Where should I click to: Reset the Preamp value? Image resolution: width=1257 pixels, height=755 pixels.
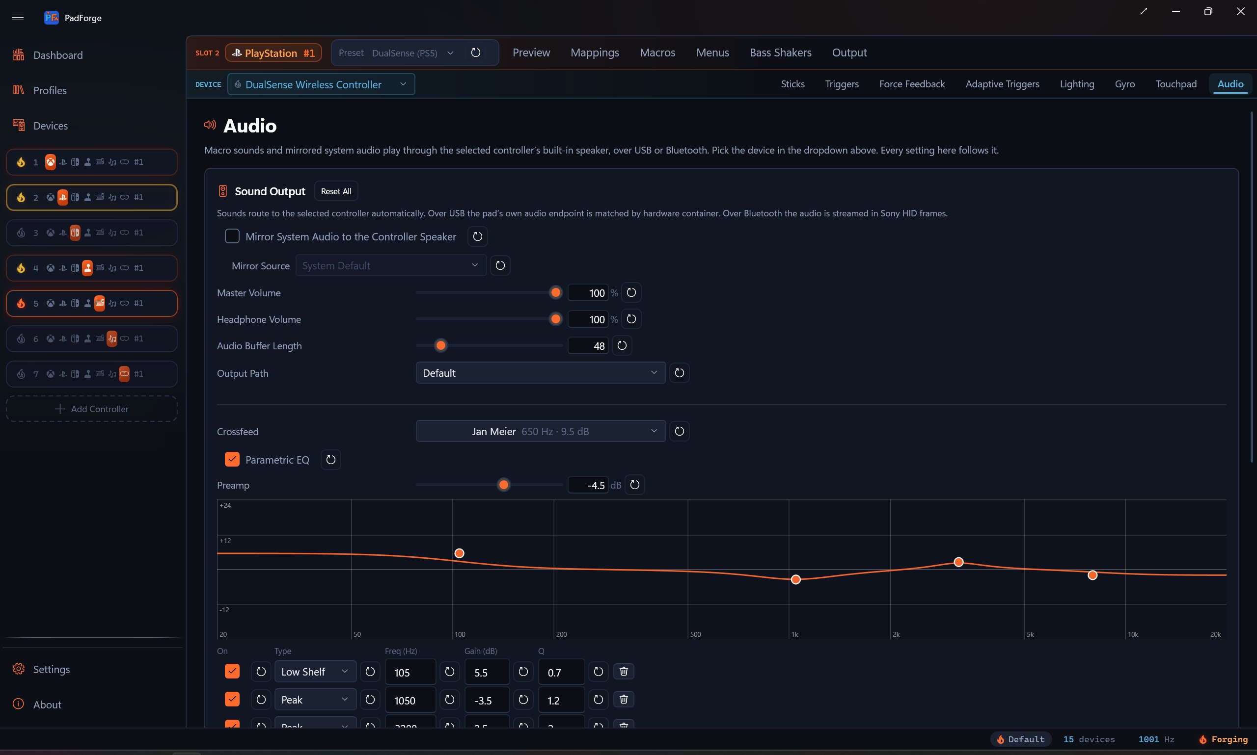pos(635,485)
